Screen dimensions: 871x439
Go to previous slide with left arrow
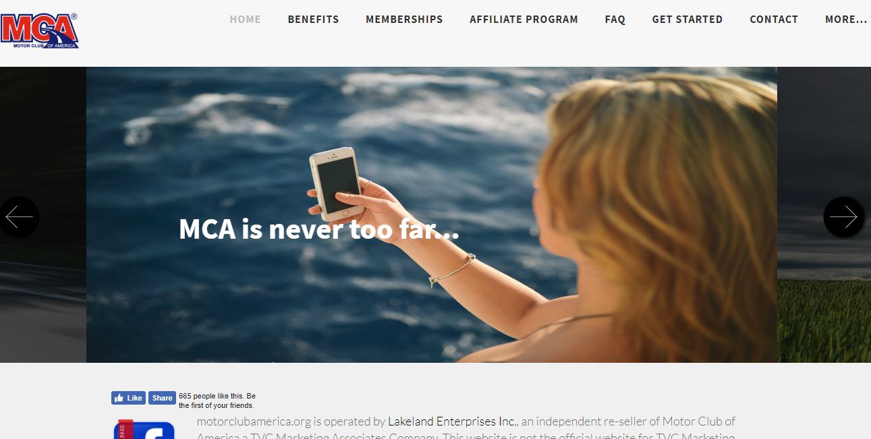(19, 217)
